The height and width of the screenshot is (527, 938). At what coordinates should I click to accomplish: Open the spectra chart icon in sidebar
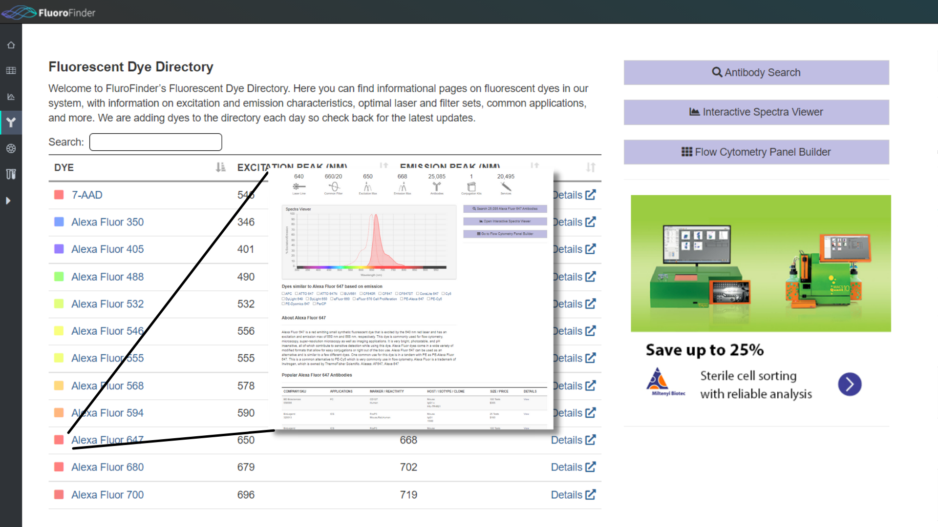click(x=11, y=97)
